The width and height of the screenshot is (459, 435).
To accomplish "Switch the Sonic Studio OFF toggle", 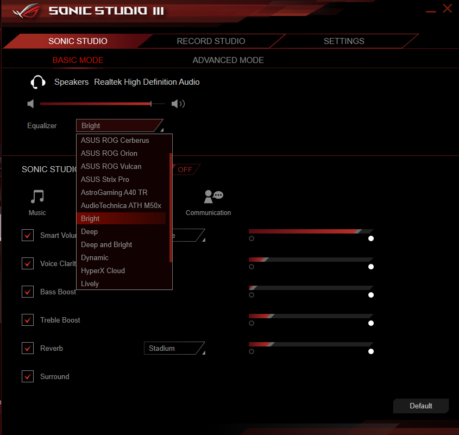I will pyautogui.click(x=185, y=169).
